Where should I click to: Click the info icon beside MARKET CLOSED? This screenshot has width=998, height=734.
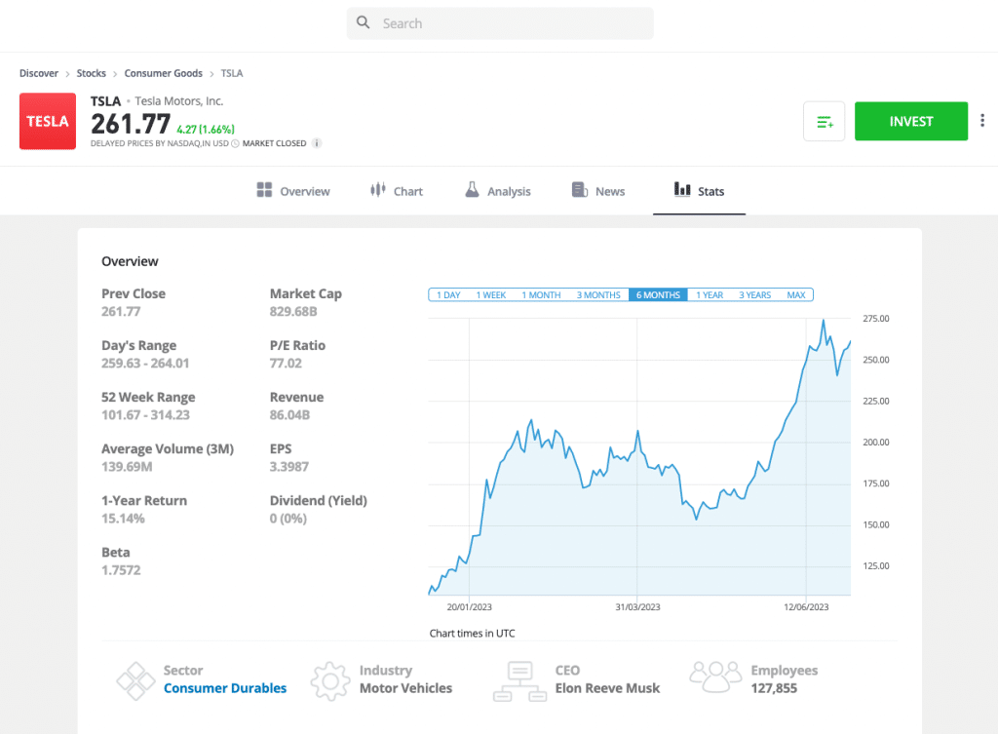pos(317,143)
